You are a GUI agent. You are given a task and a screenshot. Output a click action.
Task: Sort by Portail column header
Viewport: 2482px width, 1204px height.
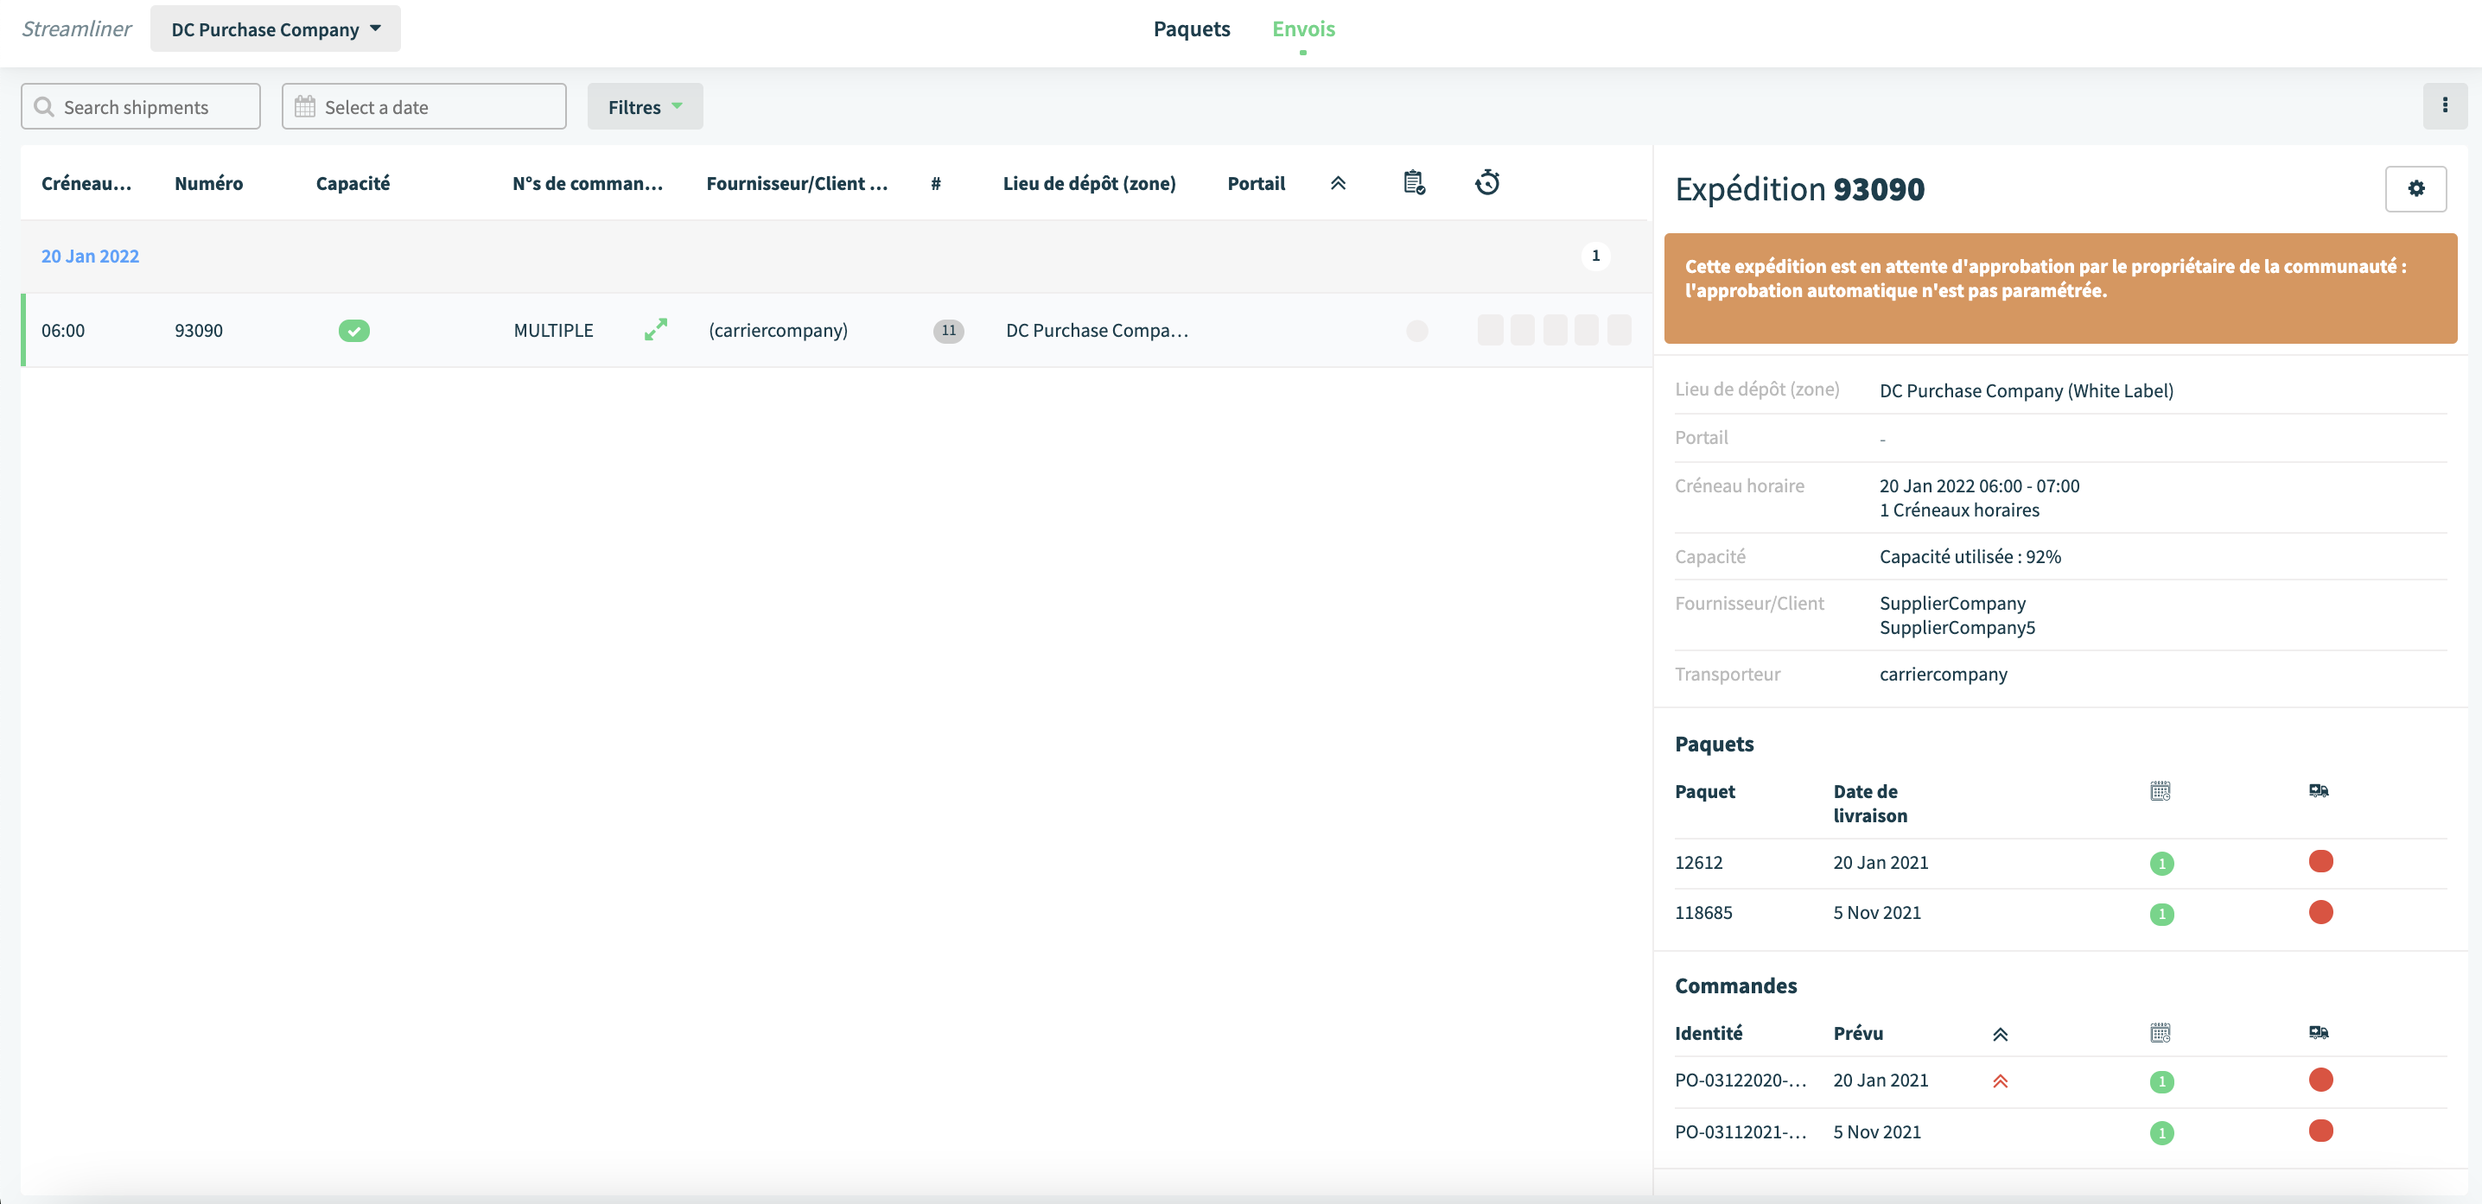click(1256, 183)
